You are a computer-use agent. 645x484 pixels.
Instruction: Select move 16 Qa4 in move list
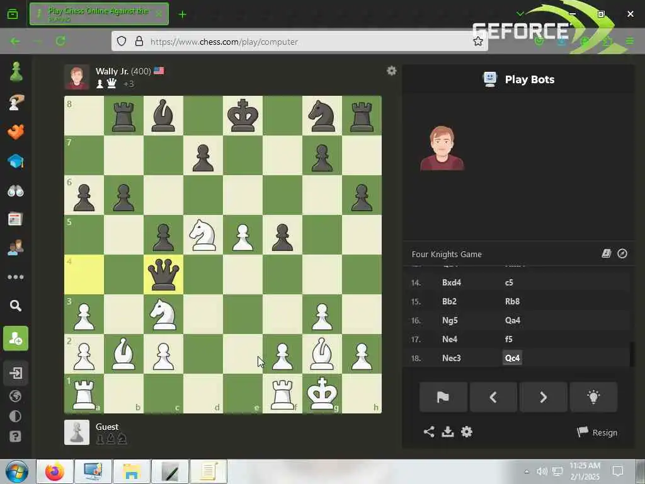point(513,320)
